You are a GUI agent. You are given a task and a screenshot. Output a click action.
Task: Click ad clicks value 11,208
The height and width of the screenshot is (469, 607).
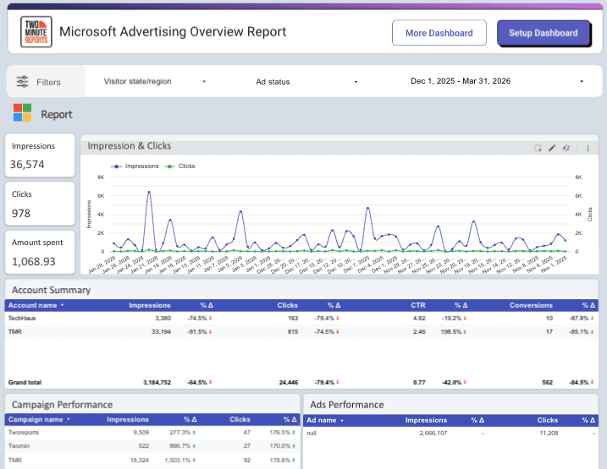tap(549, 433)
